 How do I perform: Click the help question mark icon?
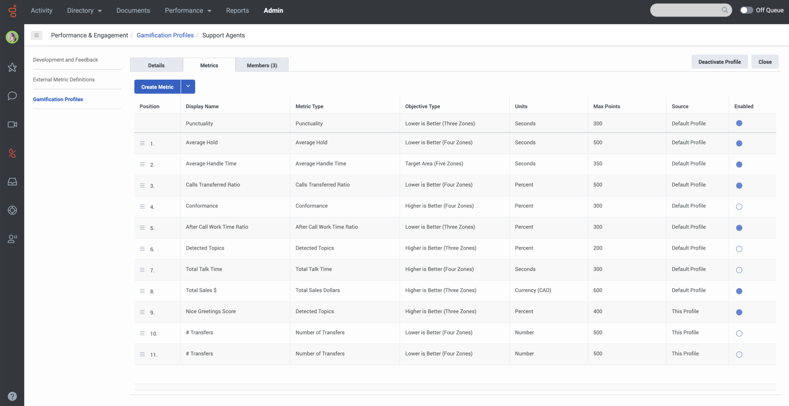tap(12, 396)
